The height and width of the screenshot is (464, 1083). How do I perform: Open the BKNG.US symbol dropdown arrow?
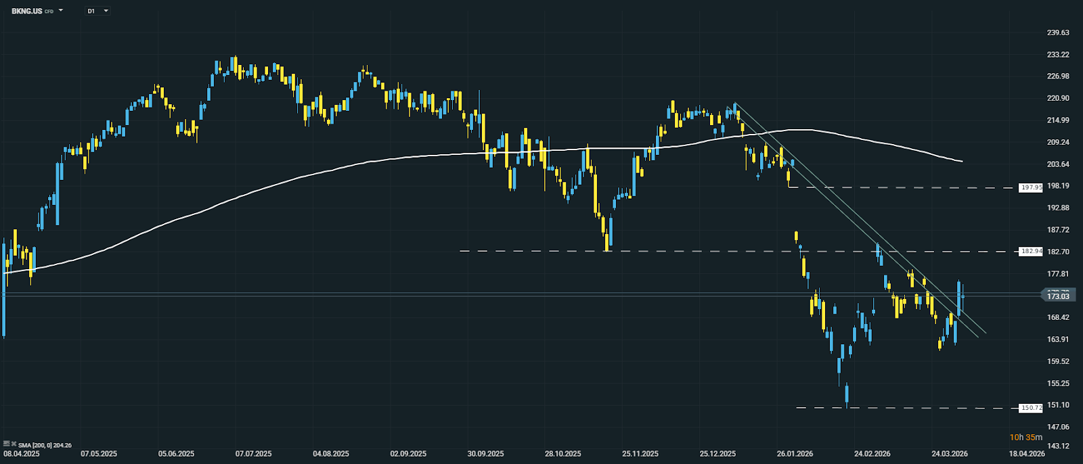[x=61, y=11]
